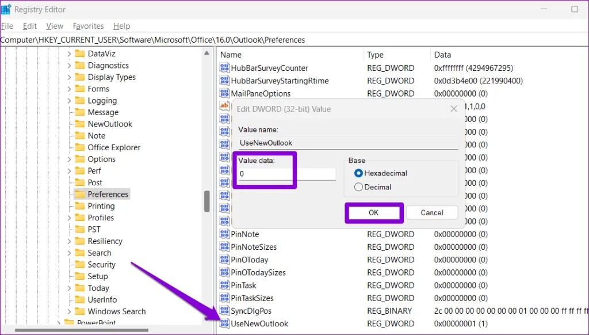Click the binary icon beside SyncDlgPos
The width and height of the screenshot is (589, 335).
224,311
